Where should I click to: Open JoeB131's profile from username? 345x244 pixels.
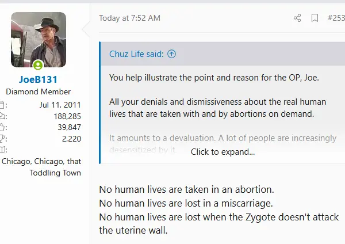[x=39, y=80]
